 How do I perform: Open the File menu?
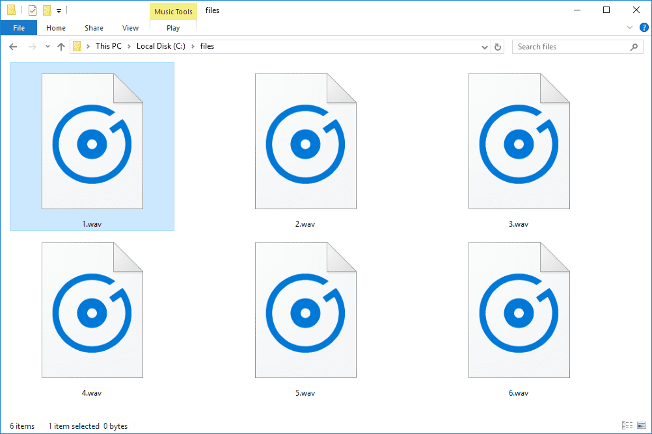tap(19, 28)
